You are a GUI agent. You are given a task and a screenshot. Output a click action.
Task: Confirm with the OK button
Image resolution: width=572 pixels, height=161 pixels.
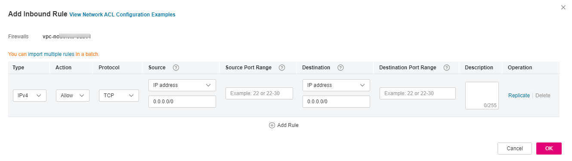coord(549,149)
